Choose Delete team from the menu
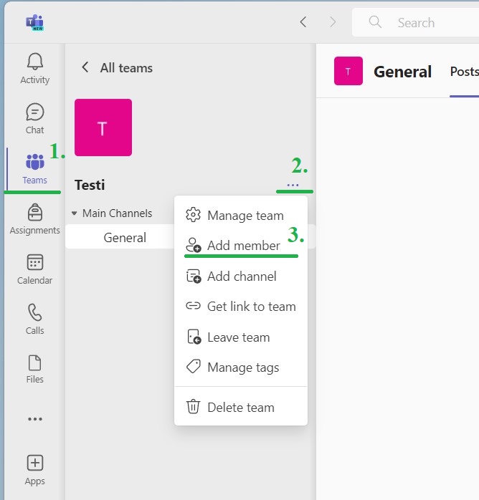The image size is (479, 500). pos(240,408)
